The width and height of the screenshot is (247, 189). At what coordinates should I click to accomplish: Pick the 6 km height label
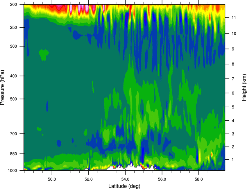[233, 93]
